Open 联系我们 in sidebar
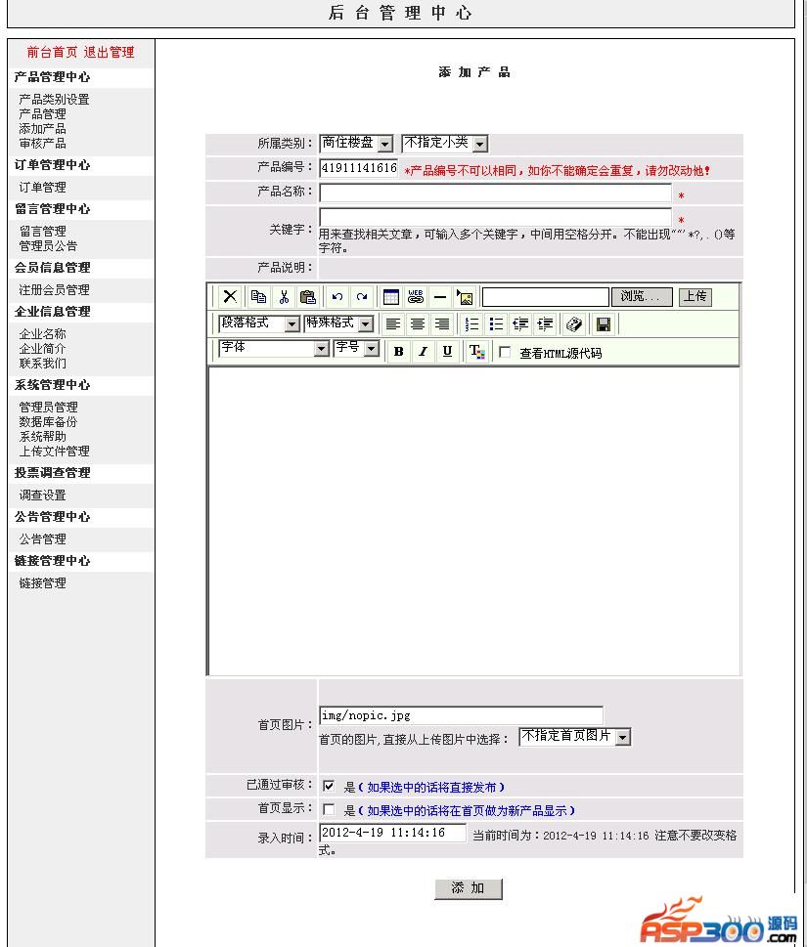 42,363
